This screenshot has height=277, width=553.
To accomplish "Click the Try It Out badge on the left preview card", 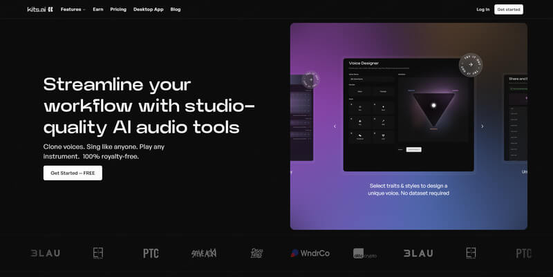I will click(310, 79).
